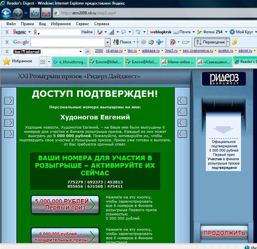Open the Правка menu

tap(27, 24)
